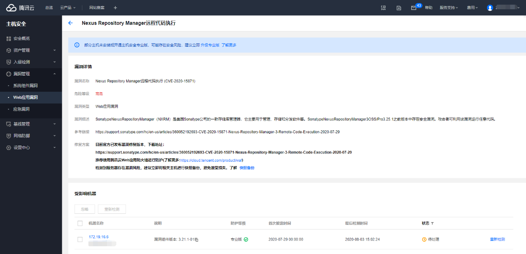Viewport: 526px width, 254px height.
Task: Open 安全概览 in the sidebar
Action: point(21,38)
